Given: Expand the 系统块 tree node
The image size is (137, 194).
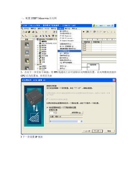Looking at the screenshot, I should pyautogui.click(x=38, y=54).
